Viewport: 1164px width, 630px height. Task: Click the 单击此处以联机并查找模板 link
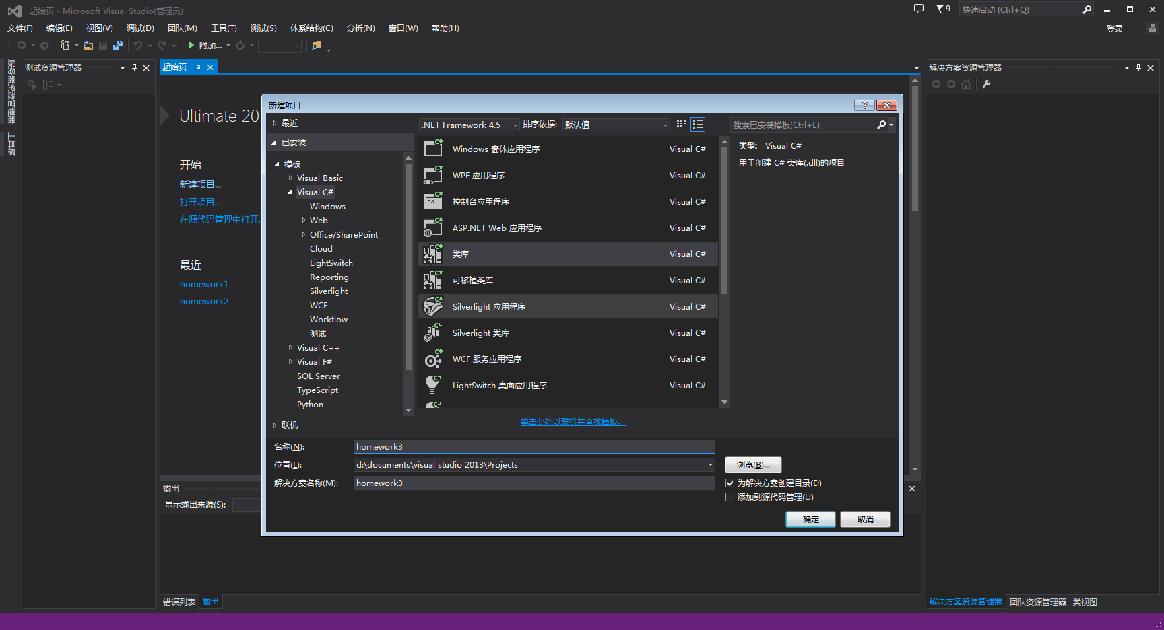click(x=573, y=422)
